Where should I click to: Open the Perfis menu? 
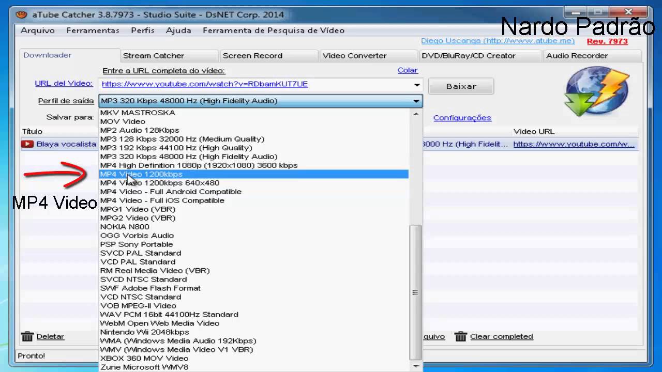[x=143, y=30]
